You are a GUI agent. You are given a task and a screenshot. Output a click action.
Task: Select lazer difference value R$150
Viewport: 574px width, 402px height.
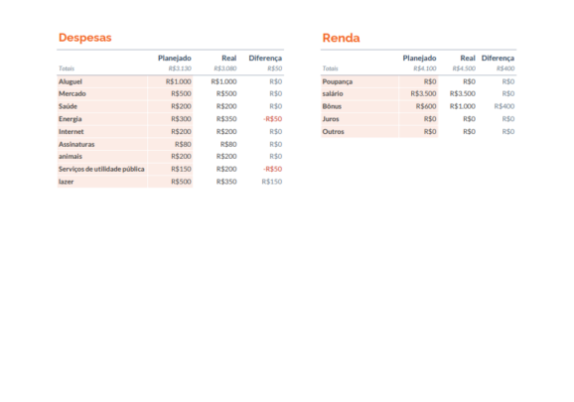click(272, 182)
